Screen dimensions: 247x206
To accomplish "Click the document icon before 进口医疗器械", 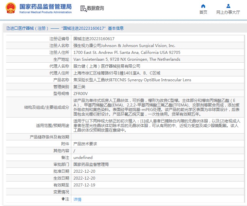I will [x=8, y=28].
